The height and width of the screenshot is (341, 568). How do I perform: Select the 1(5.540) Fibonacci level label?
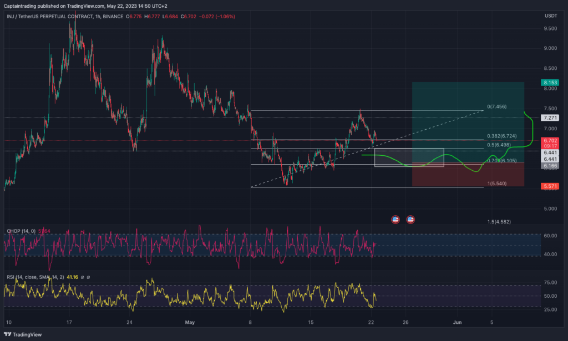497,183
